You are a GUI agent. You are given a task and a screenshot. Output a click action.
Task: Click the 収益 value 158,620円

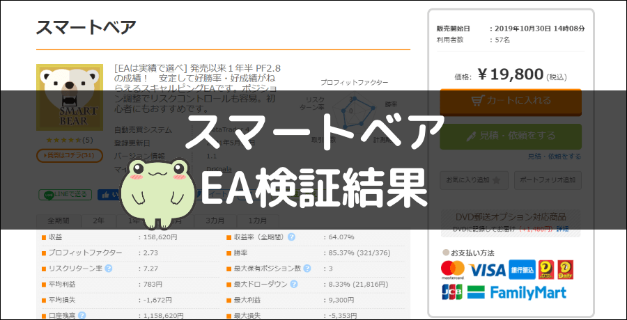161,237
